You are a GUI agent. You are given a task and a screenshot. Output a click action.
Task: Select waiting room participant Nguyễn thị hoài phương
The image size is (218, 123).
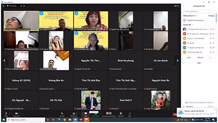(199, 20)
